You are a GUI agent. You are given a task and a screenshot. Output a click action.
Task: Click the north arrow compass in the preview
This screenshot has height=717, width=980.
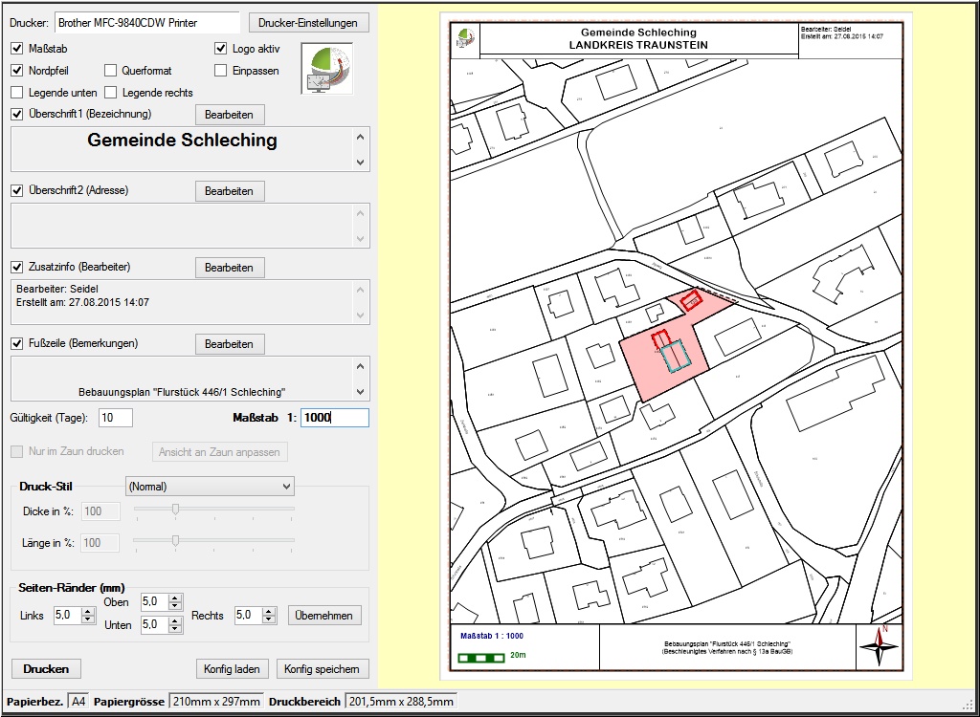879,646
